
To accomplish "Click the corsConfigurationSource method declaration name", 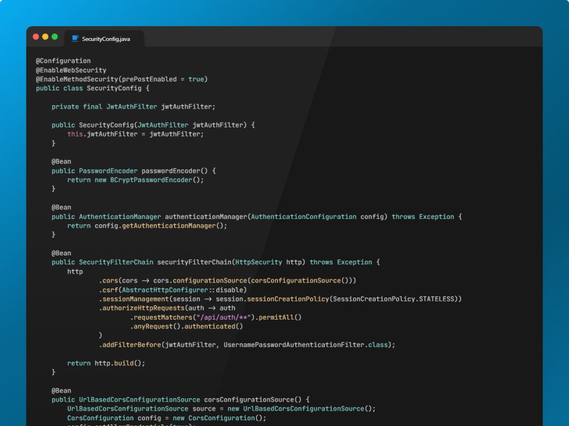I will [249, 399].
